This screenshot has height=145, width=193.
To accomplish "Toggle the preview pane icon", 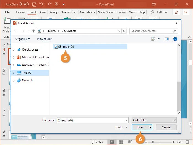I will coord(167,39).
